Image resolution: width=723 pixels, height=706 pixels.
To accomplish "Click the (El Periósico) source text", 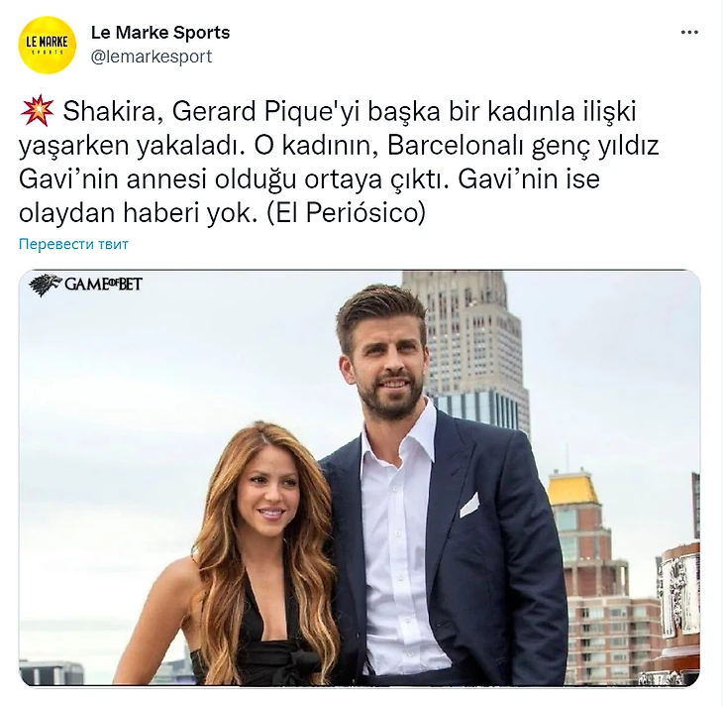I will click(346, 213).
